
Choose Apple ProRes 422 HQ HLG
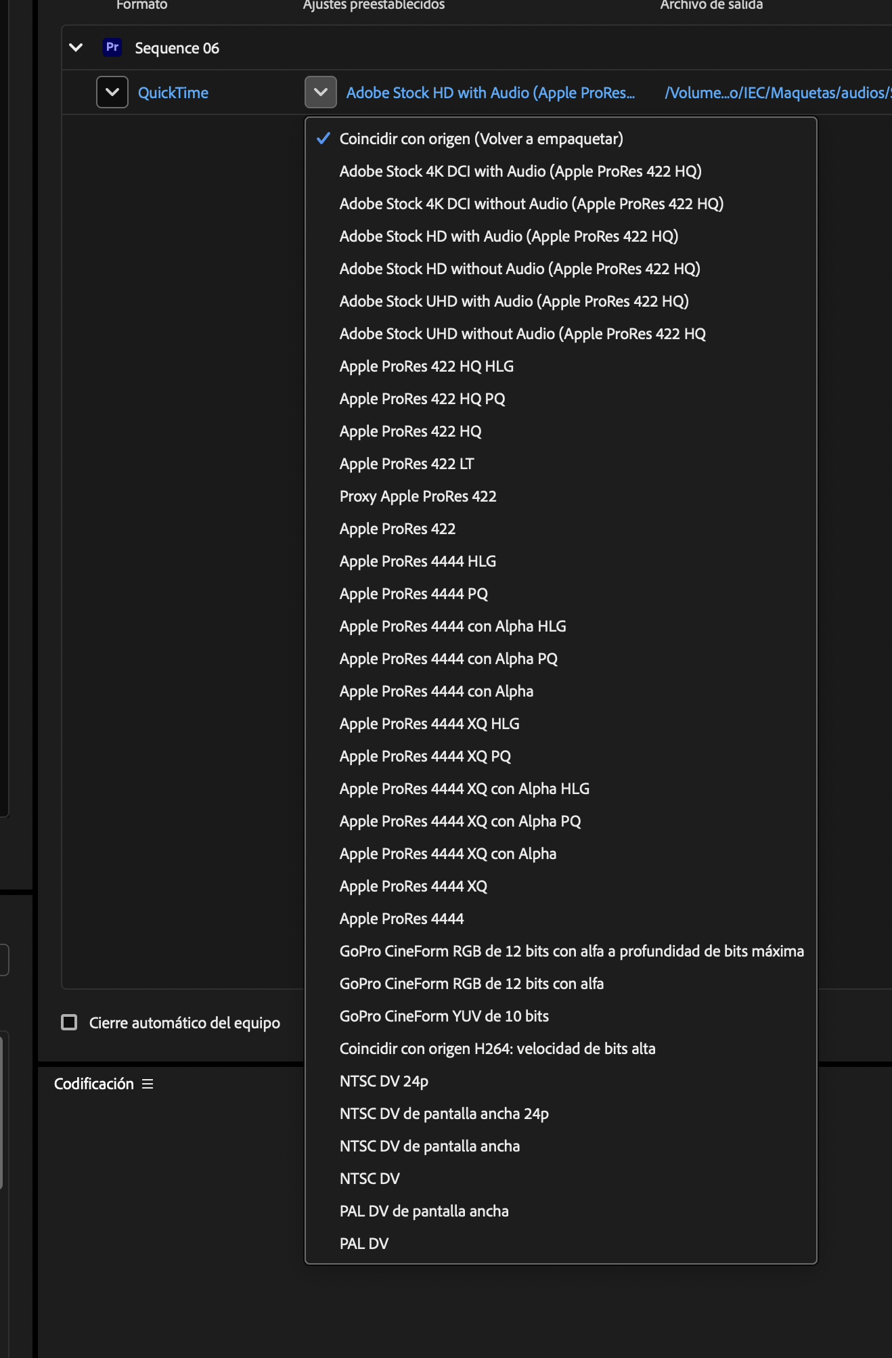(426, 366)
